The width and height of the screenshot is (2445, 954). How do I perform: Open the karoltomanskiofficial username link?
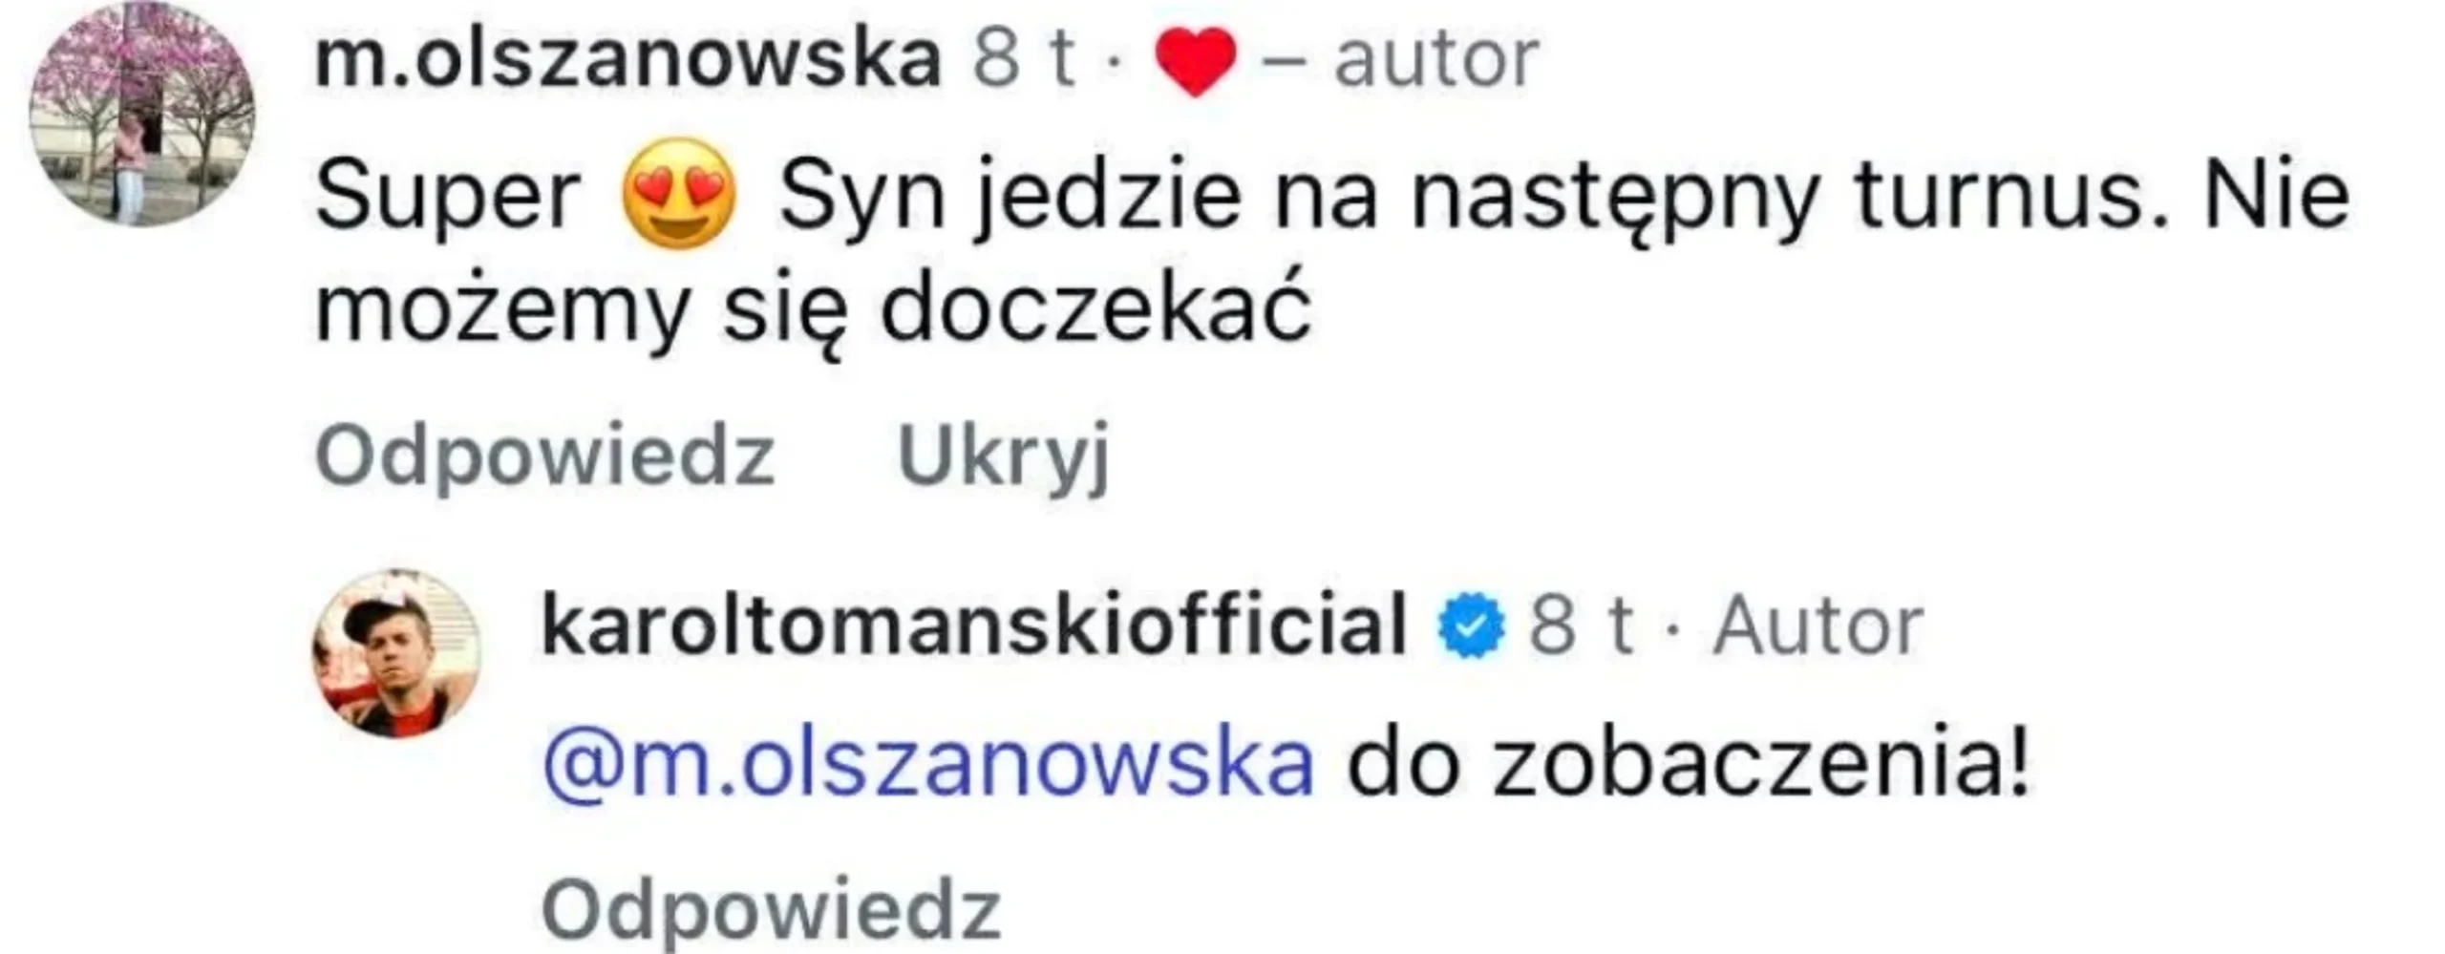click(973, 626)
